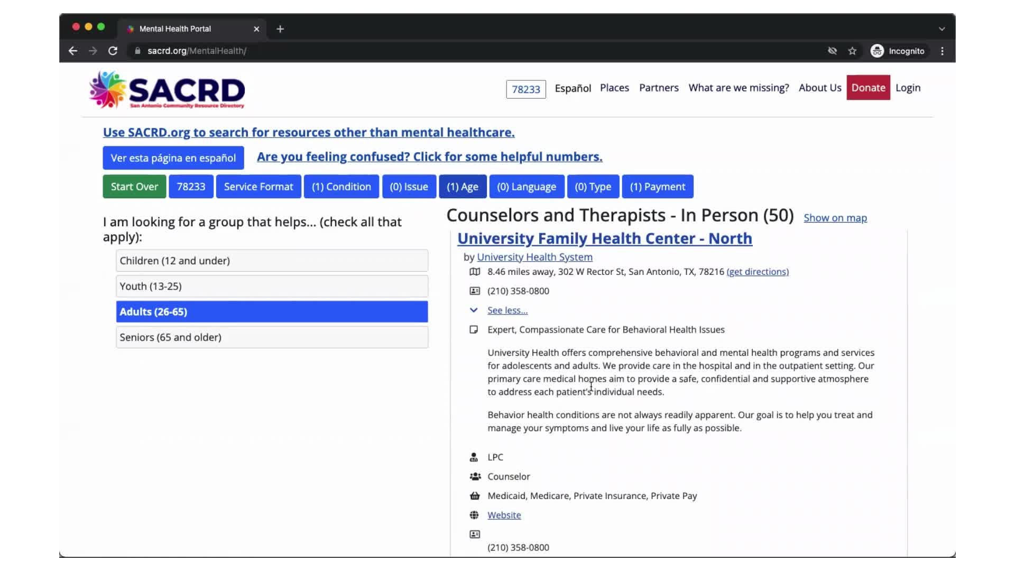Click the 78233 zip code header box
The image size is (1015, 571).
[x=526, y=89]
